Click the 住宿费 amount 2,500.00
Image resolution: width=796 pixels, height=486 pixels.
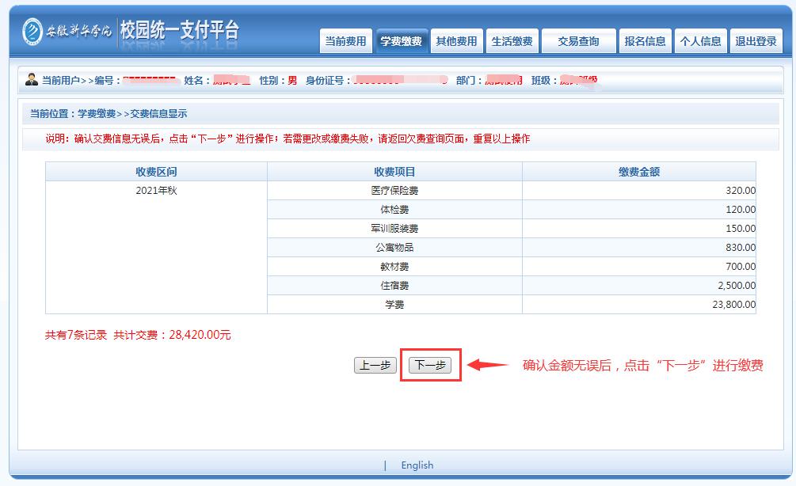tap(734, 286)
